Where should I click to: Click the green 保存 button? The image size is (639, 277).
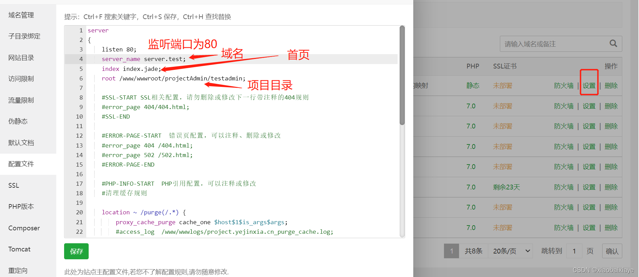coord(76,251)
